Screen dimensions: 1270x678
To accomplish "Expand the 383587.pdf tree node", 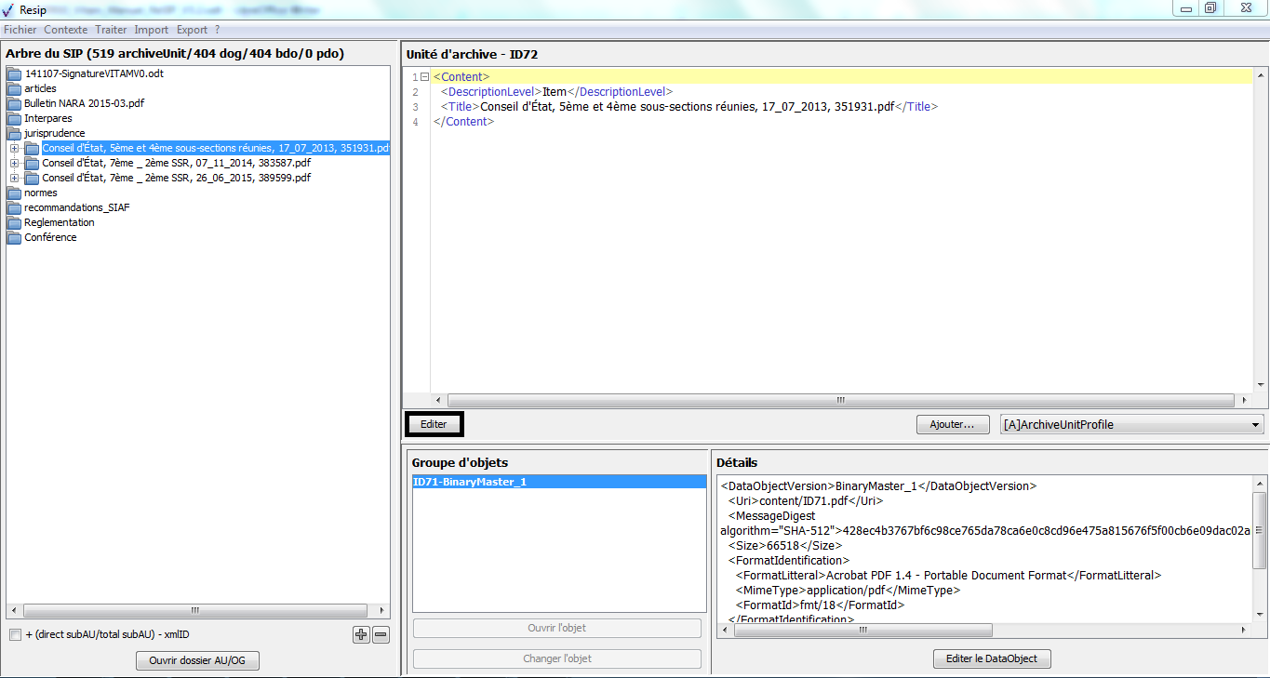I will pos(14,163).
